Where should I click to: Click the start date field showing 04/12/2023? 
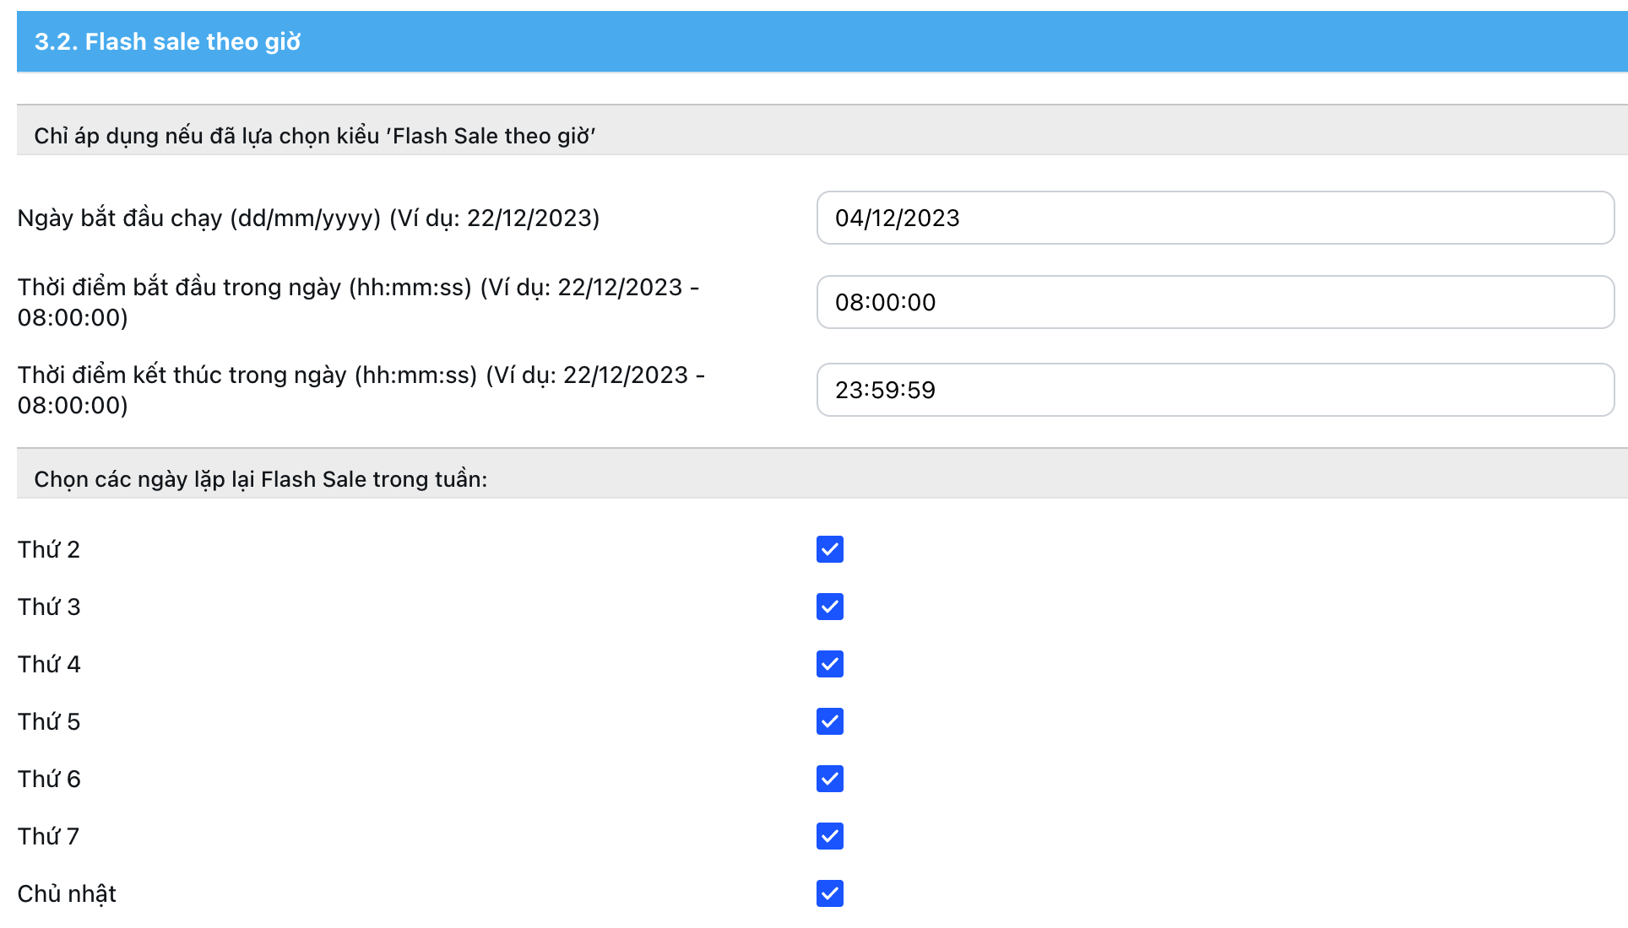click(x=1214, y=218)
